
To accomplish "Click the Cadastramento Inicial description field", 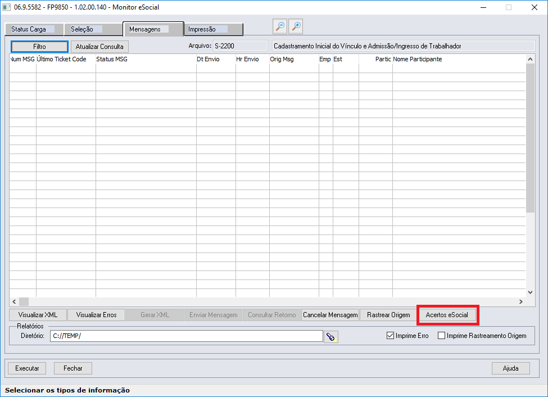I will pyautogui.click(x=404, y=46).
